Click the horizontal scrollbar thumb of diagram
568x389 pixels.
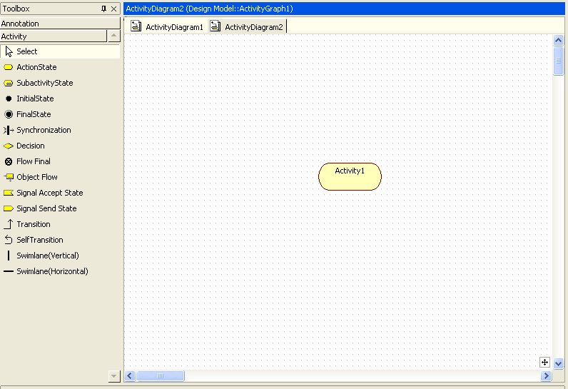161,376
